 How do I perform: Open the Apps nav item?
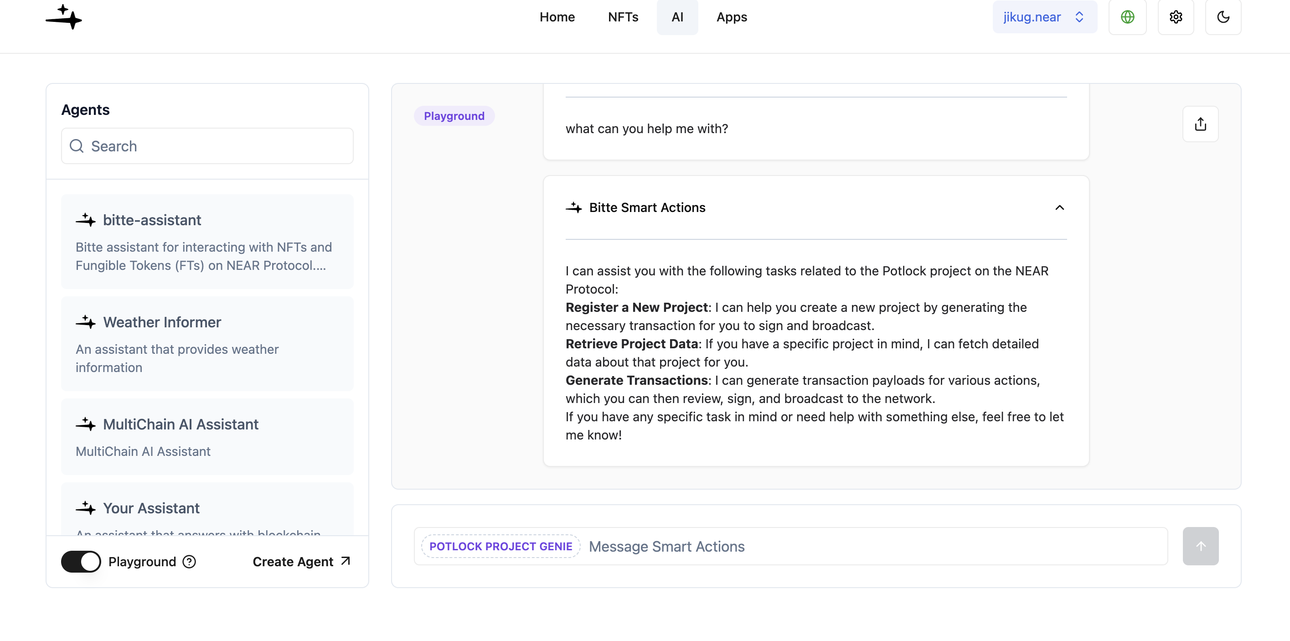coord(731,17)
